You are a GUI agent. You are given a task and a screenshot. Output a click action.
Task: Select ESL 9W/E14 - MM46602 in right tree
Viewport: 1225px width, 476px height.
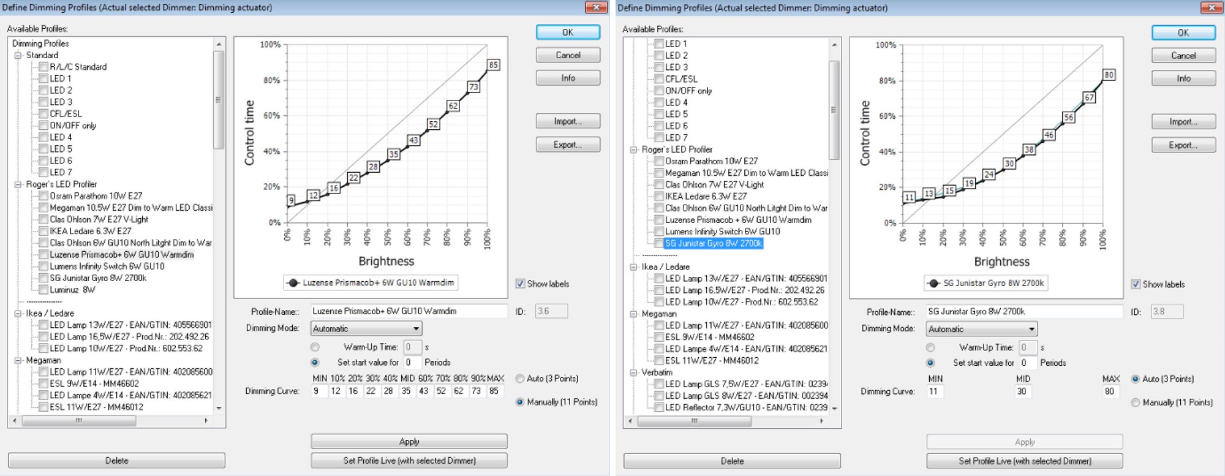710,337
